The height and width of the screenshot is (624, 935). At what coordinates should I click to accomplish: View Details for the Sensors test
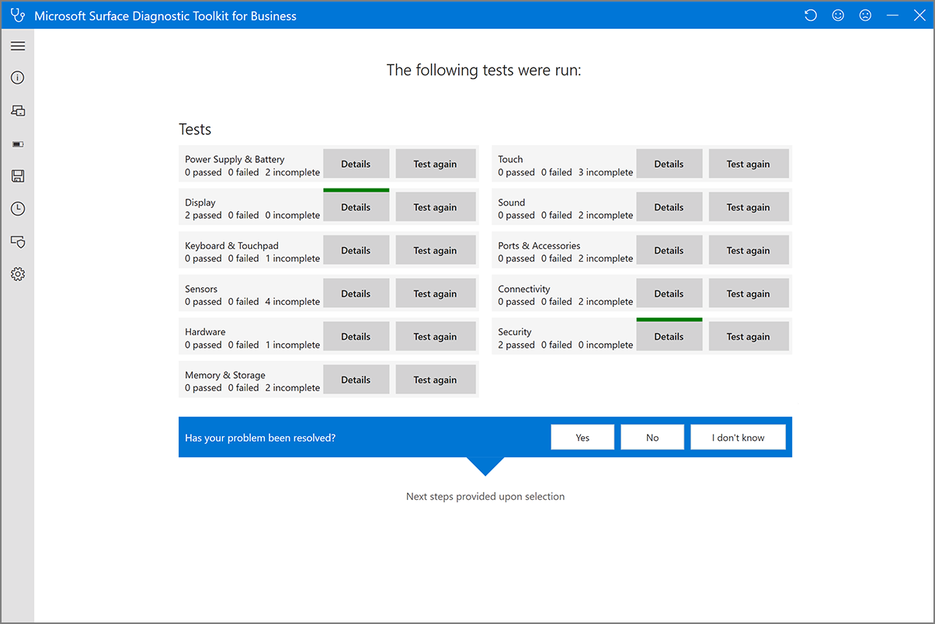356,293
